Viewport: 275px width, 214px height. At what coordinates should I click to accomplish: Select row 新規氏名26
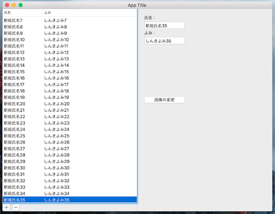pyautogui.click(x=70, y=142)
